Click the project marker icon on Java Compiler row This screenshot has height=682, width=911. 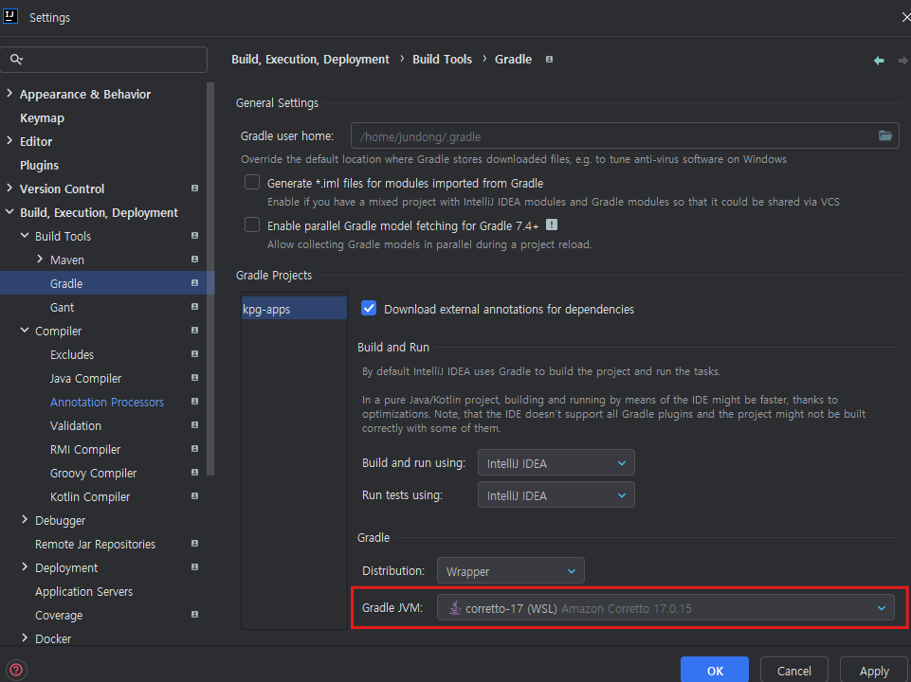click(x=194, y=378)
